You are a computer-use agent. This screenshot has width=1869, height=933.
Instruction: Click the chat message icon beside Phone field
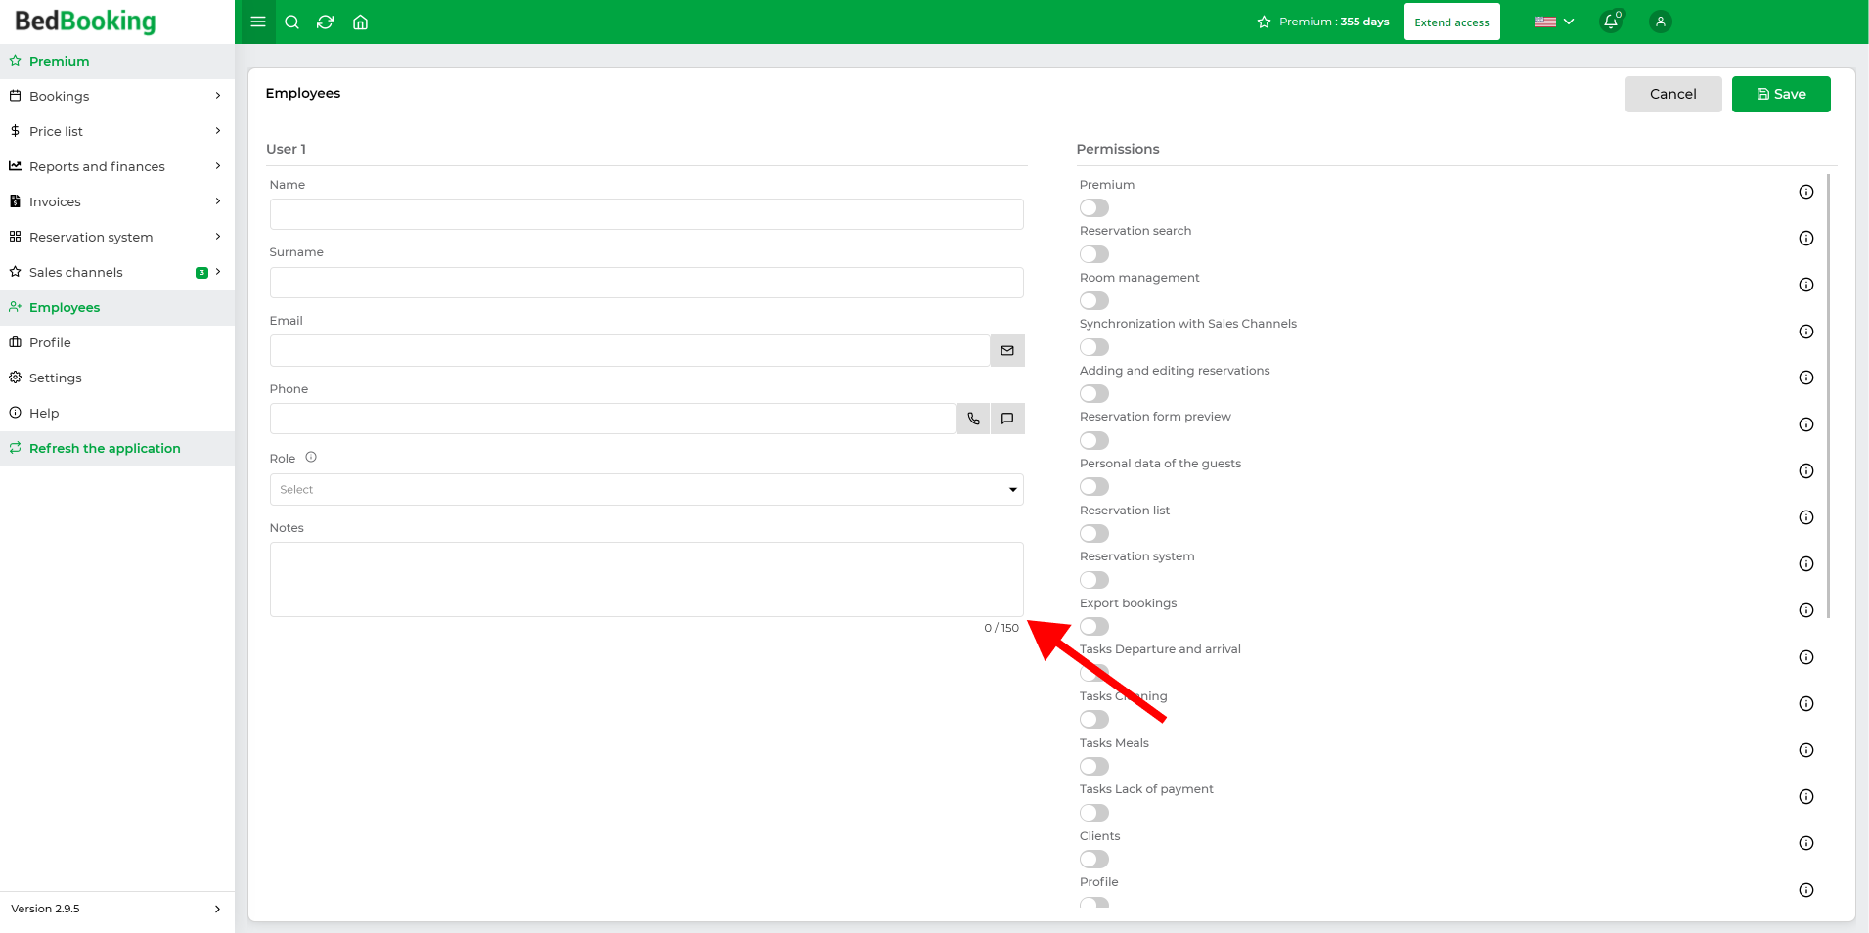pyautogui.click(x=1007, y=419)
